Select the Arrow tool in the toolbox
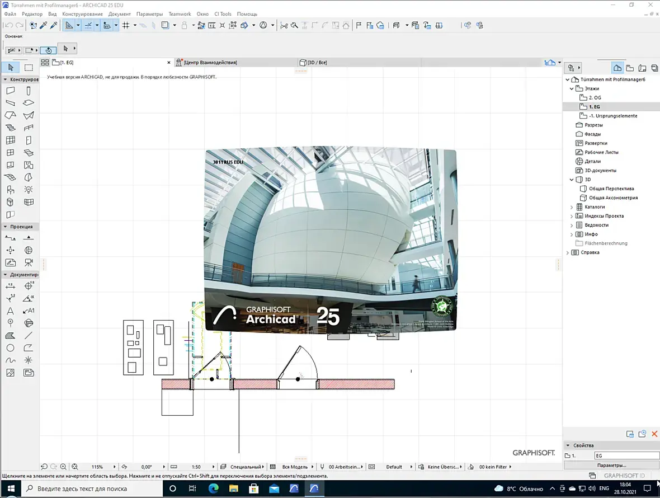This screenshot has width=660, height=498. [11, 67]
